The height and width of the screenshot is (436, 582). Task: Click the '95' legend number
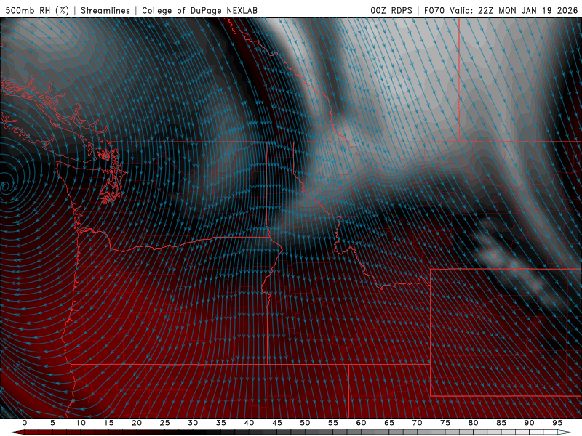[x=557, y=423]
